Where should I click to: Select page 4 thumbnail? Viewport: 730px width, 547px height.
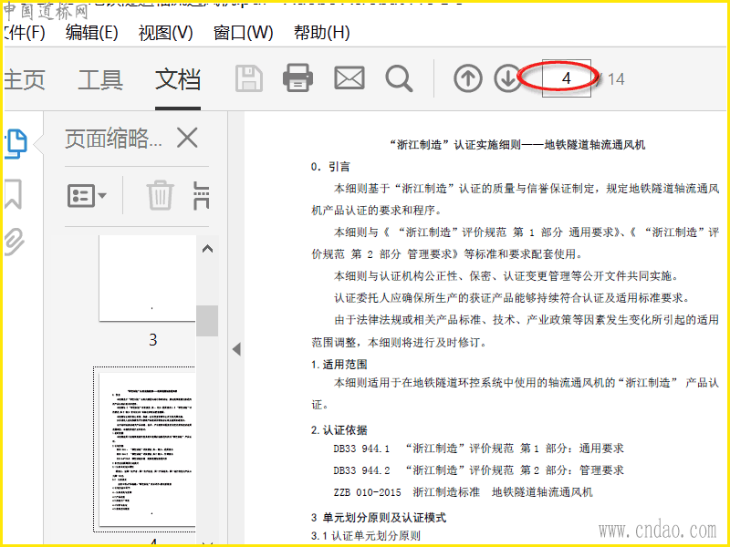[x=147, y=449]
